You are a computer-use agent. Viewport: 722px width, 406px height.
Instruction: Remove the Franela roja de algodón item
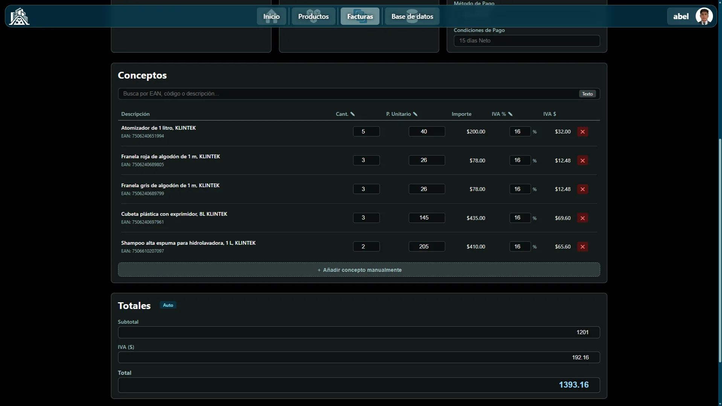pyautogui.click(x=582, y=161)
